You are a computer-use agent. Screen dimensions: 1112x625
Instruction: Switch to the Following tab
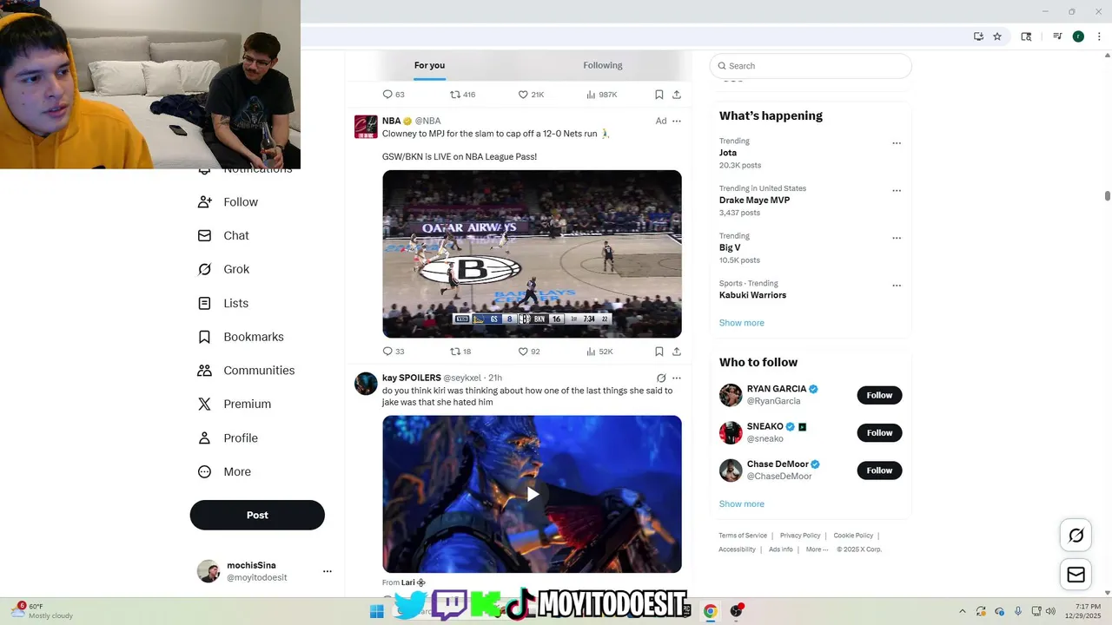[603, 65]
